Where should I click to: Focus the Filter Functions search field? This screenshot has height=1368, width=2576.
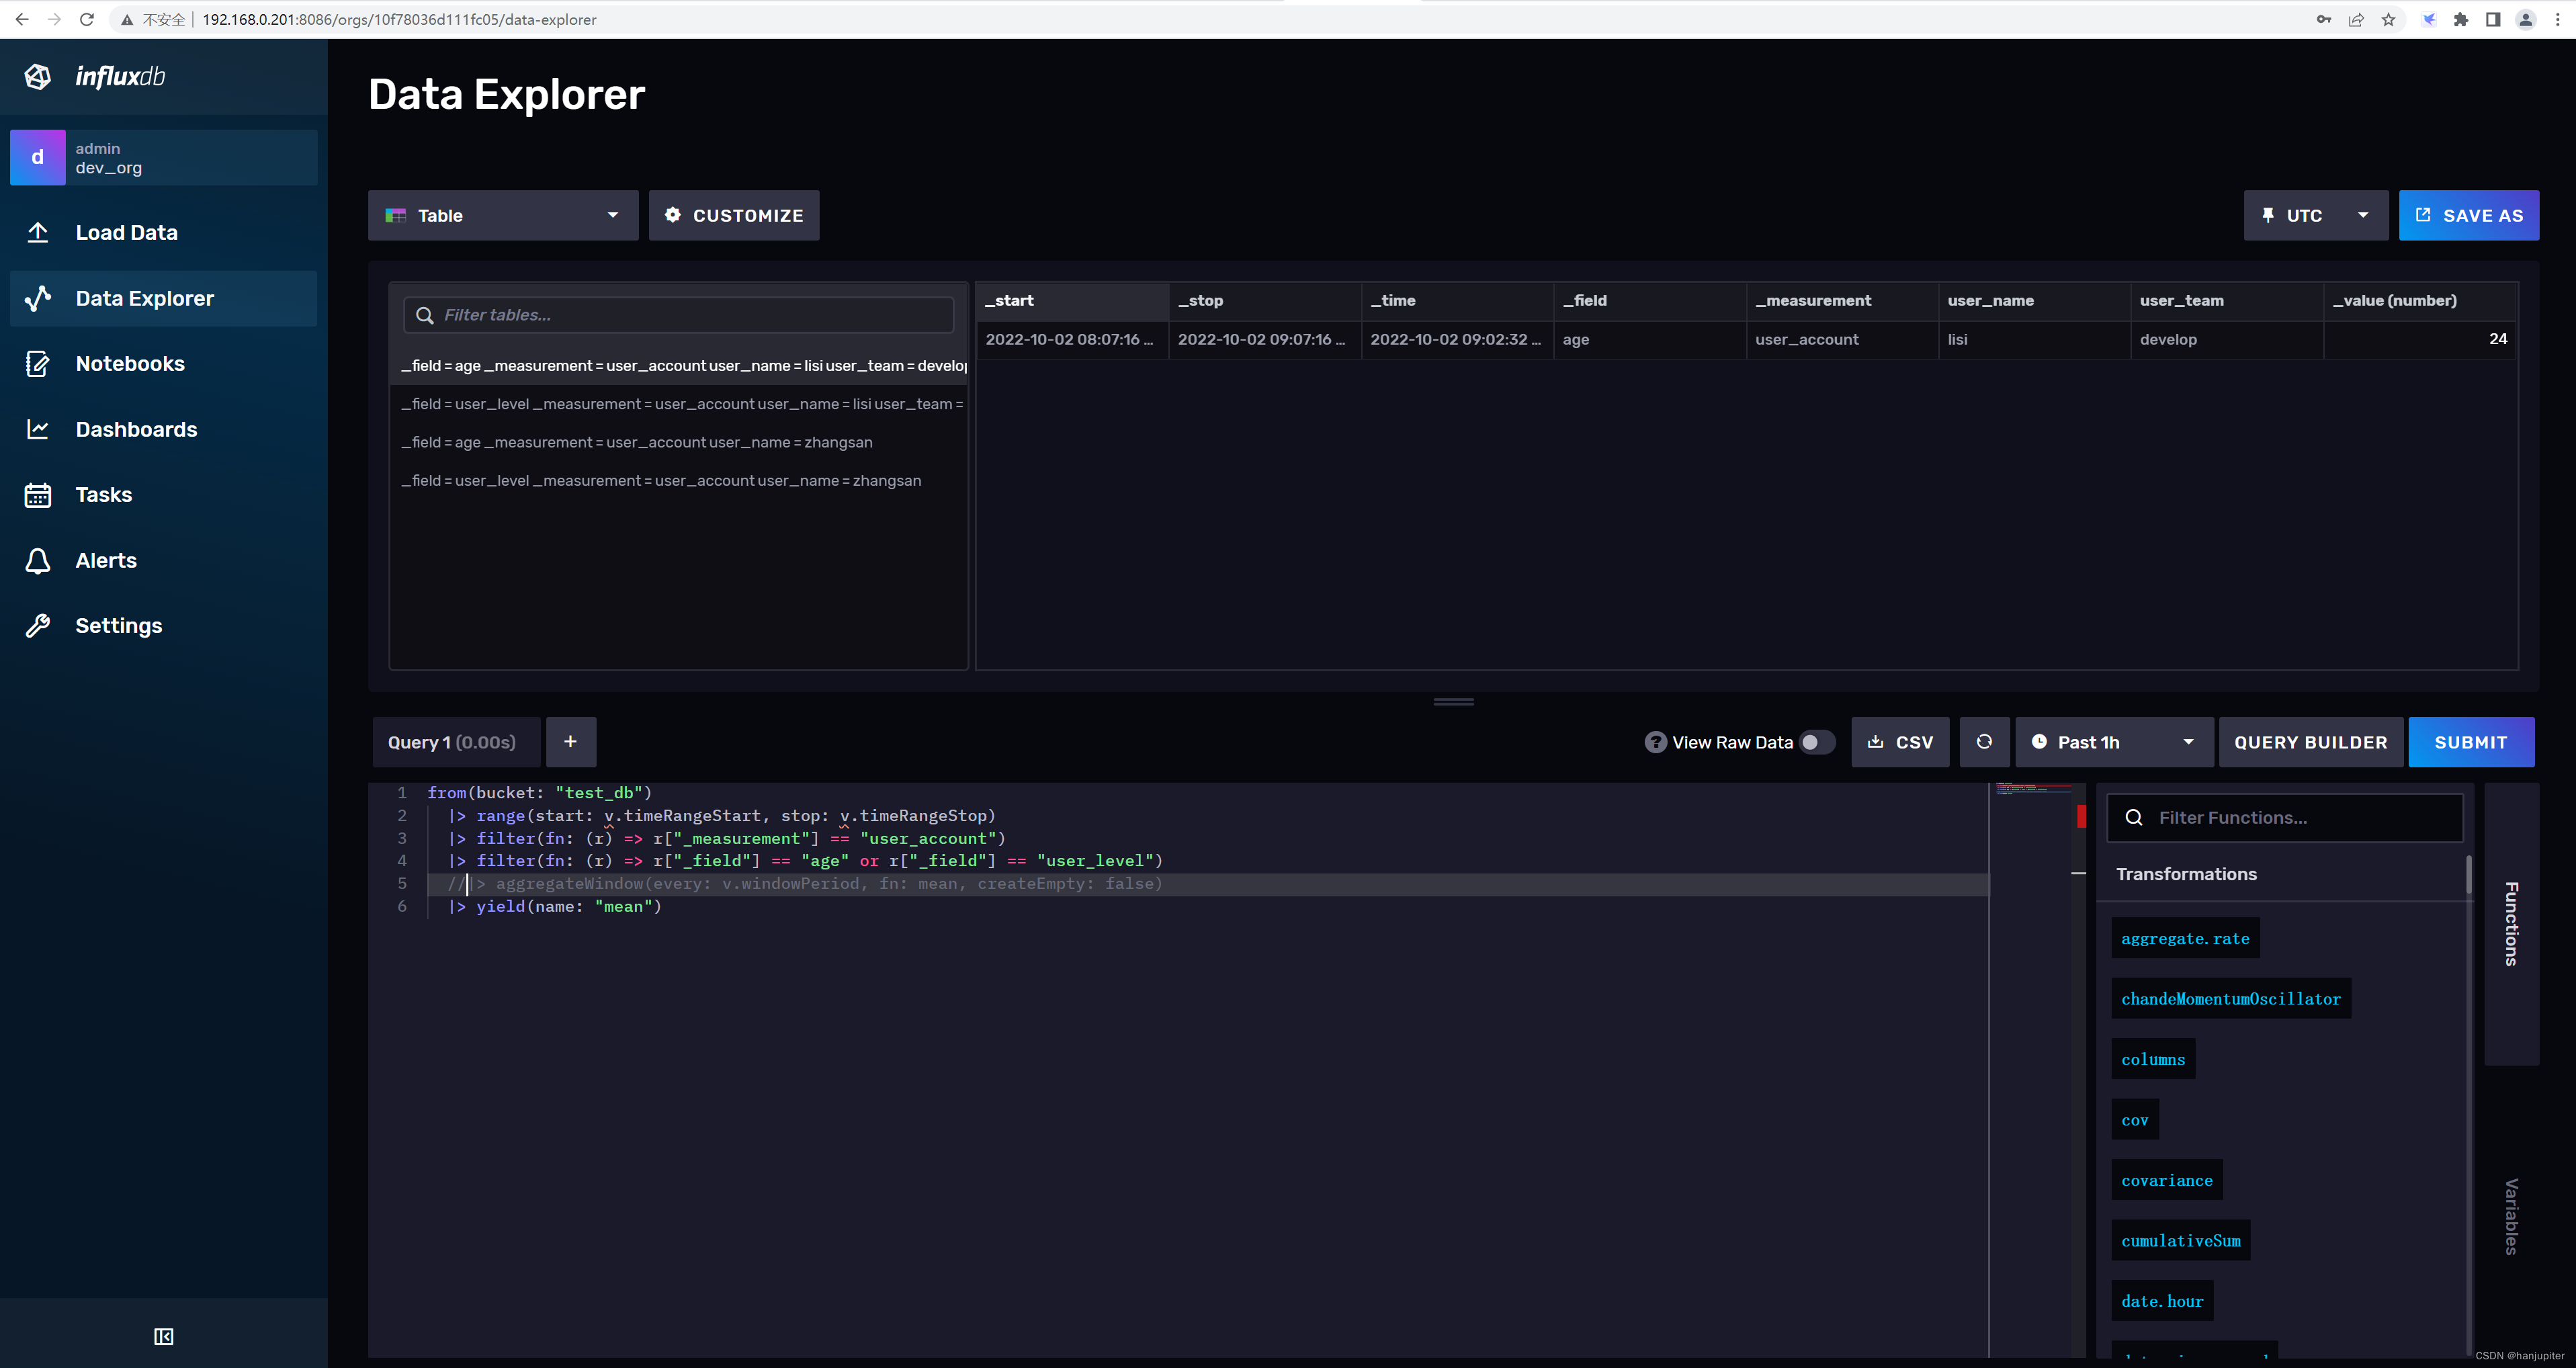2285,818
